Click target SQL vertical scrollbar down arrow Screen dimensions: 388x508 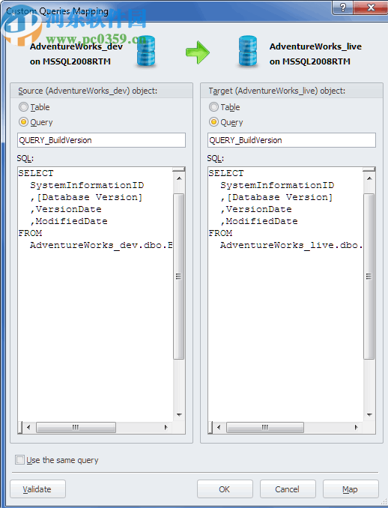tap(369, 414)
